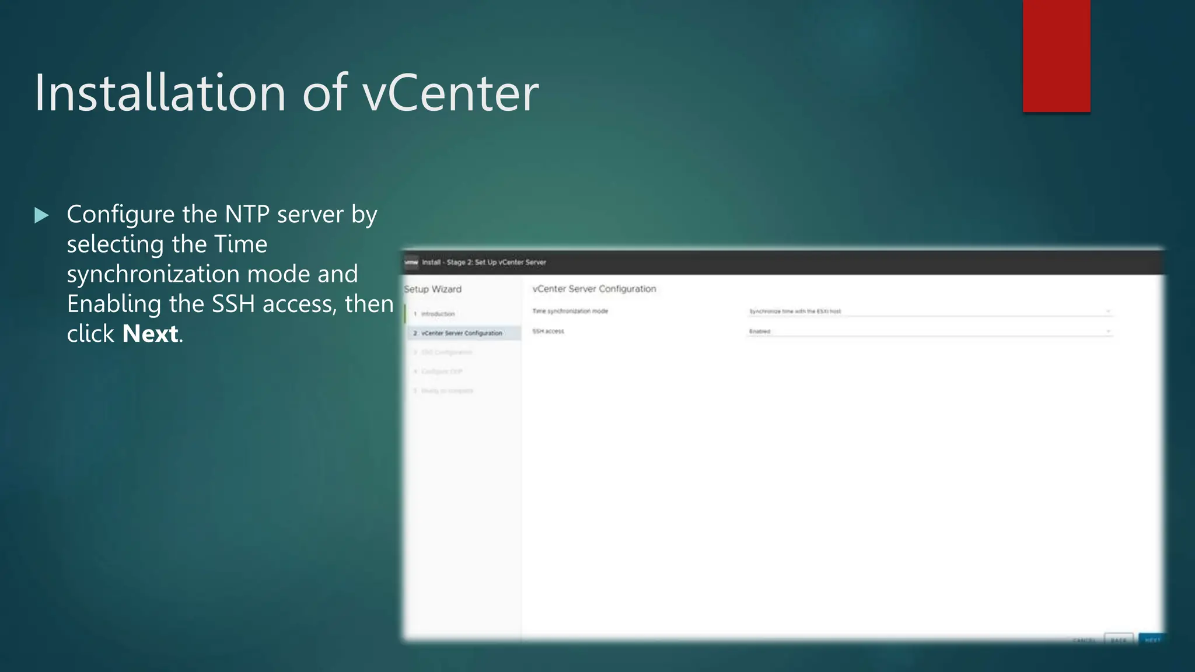The width and height of the screenshot is (1195, 672).
Task: Click the 'Time synchronization mode' label
Action: (570, 311)
